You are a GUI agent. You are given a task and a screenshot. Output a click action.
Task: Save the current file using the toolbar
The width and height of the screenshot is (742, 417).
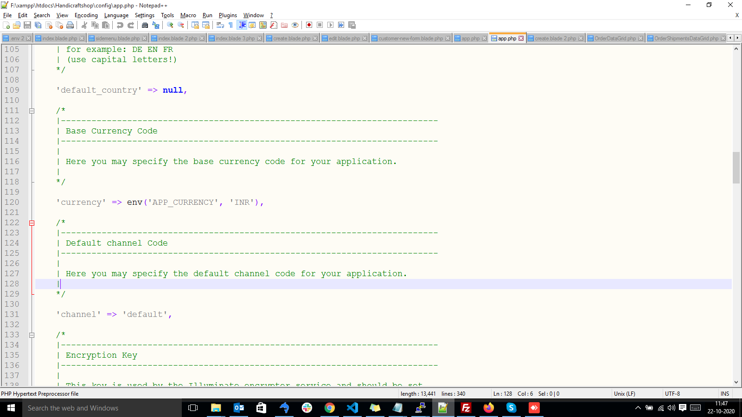(27, 25)
